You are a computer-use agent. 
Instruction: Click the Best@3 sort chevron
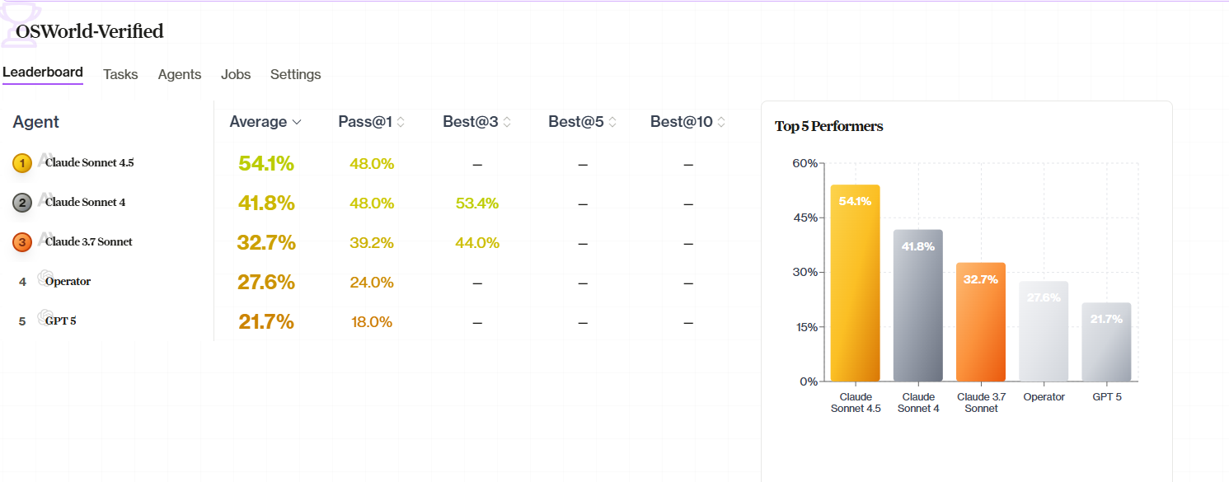pyautogui.click(x=505, y=121)
